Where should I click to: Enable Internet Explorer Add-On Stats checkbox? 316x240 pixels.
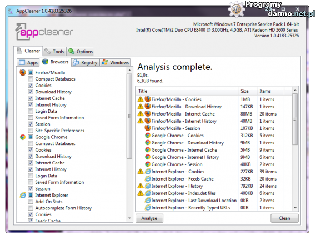tap(31, 202)
